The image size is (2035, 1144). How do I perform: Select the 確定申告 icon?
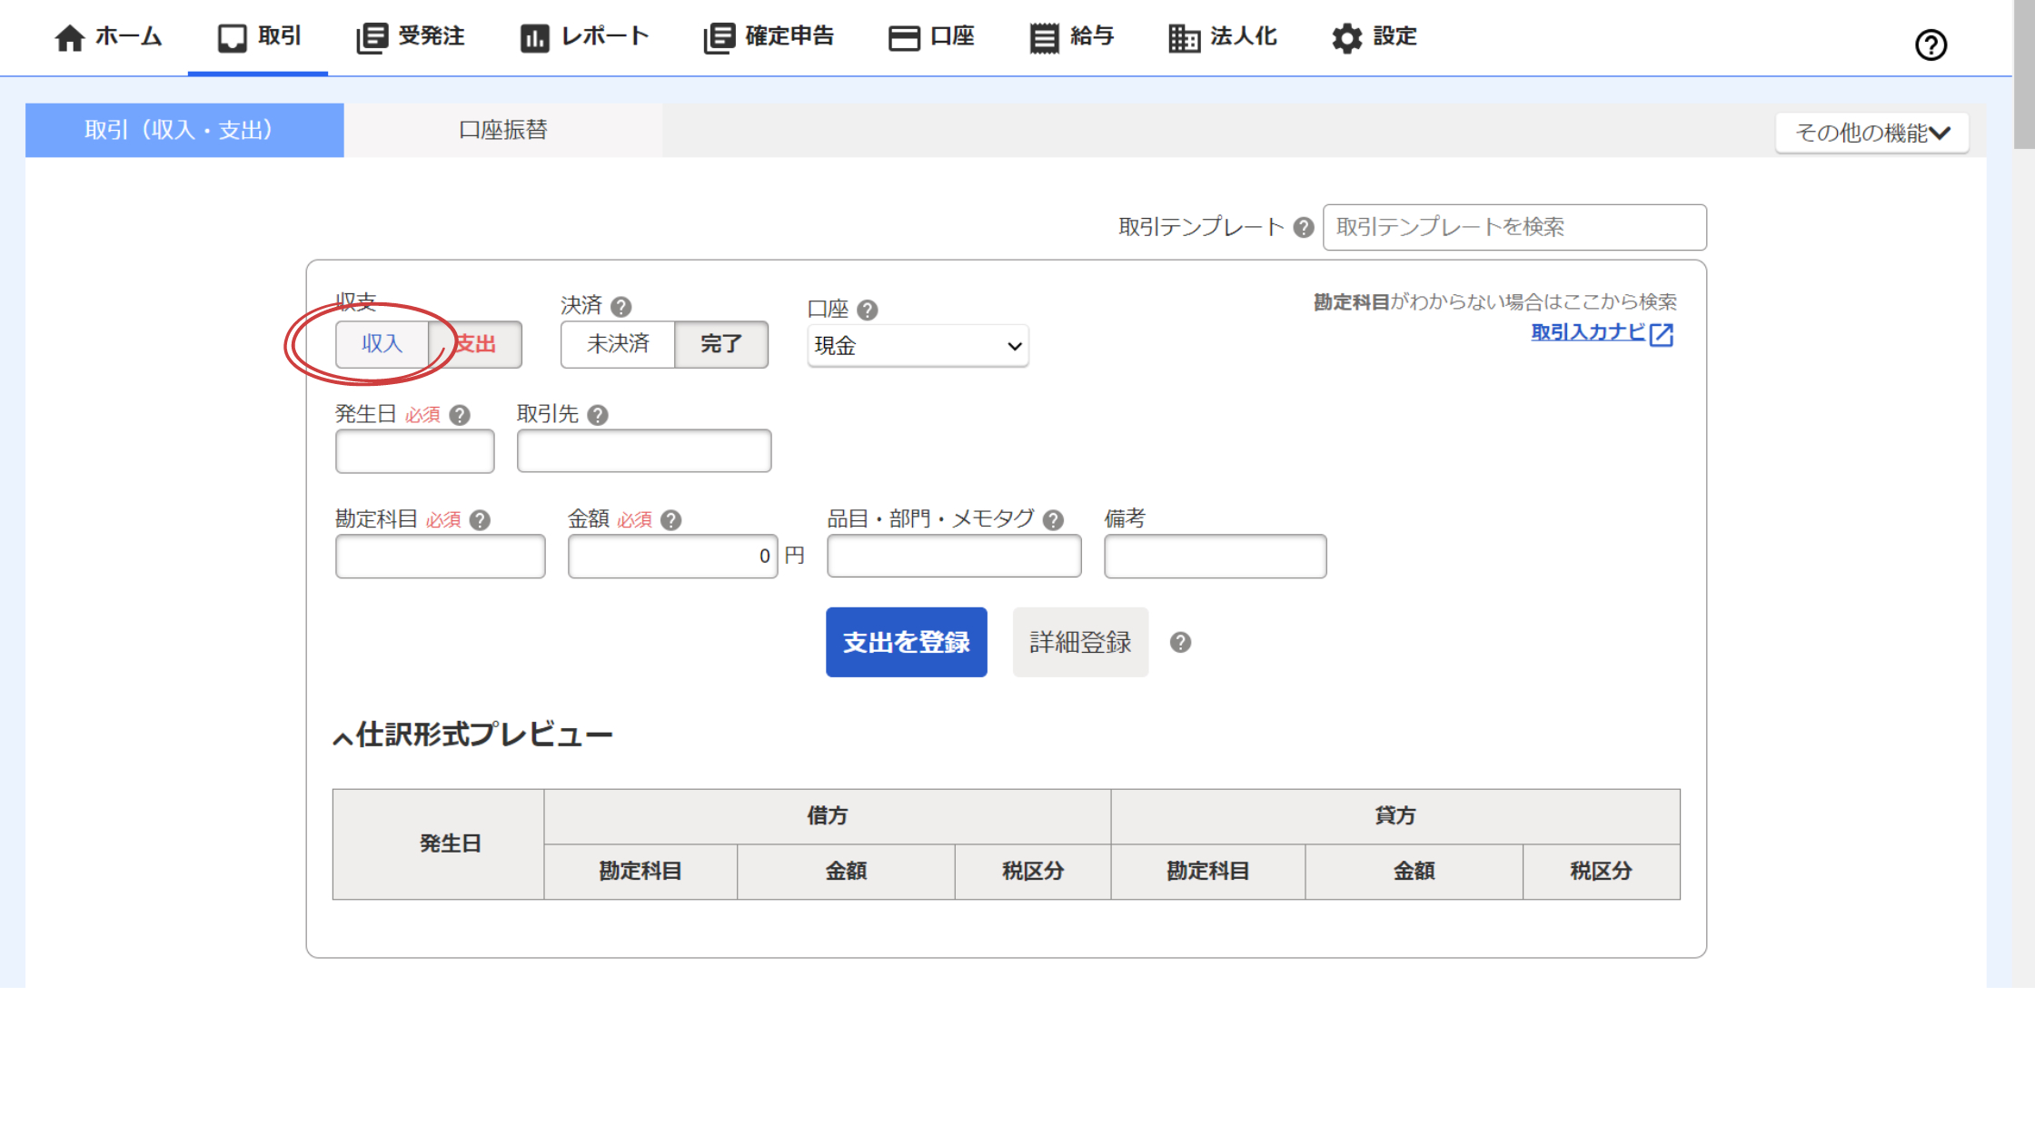[x=720, y=37]
